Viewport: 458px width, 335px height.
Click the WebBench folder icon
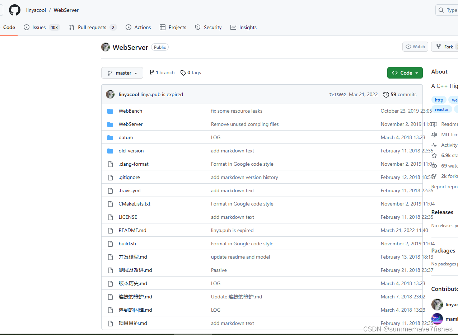pos(110,111)
